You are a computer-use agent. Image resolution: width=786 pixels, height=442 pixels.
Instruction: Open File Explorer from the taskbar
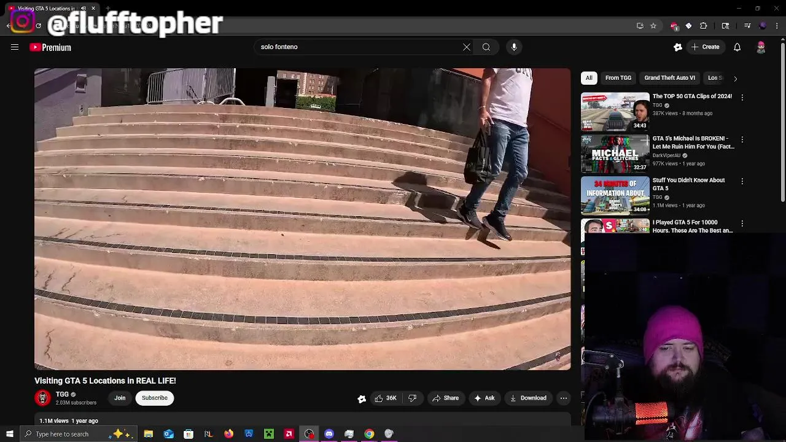click(x=149, y=434)
